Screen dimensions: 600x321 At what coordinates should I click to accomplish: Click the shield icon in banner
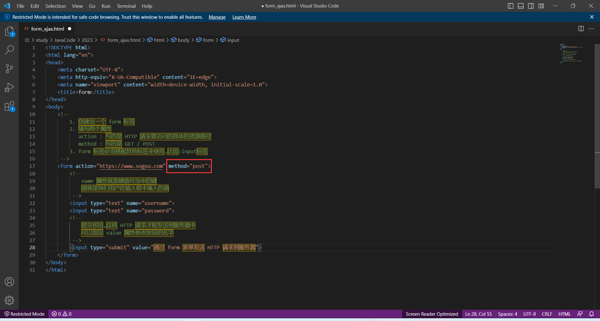pos(7,17)
